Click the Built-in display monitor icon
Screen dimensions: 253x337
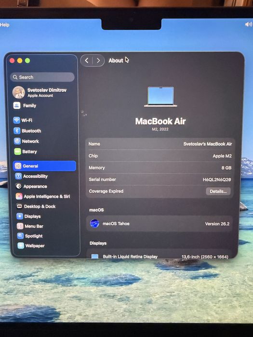point(94,256)
